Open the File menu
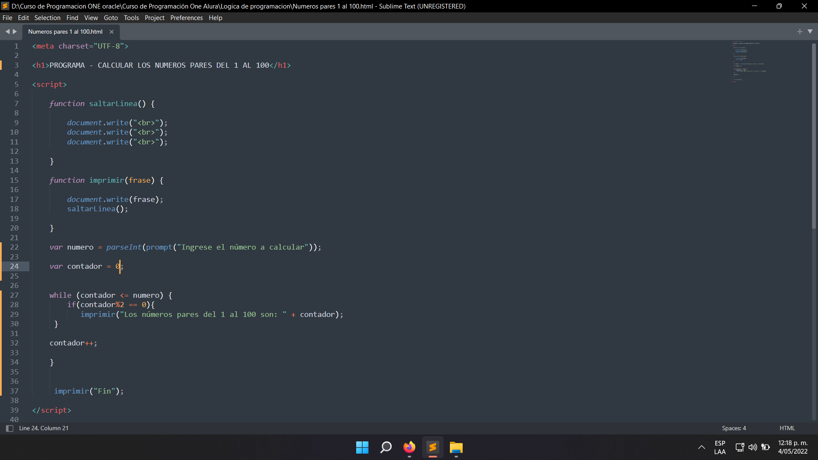The image size is (818, 460). click(x=7, y=18)
